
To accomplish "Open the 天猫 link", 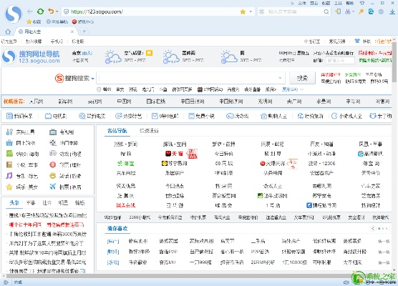I will click(174, 154).
